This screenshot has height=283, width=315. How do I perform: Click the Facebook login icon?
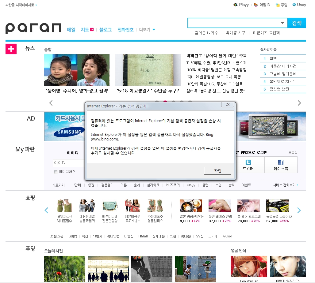[281, 162]
